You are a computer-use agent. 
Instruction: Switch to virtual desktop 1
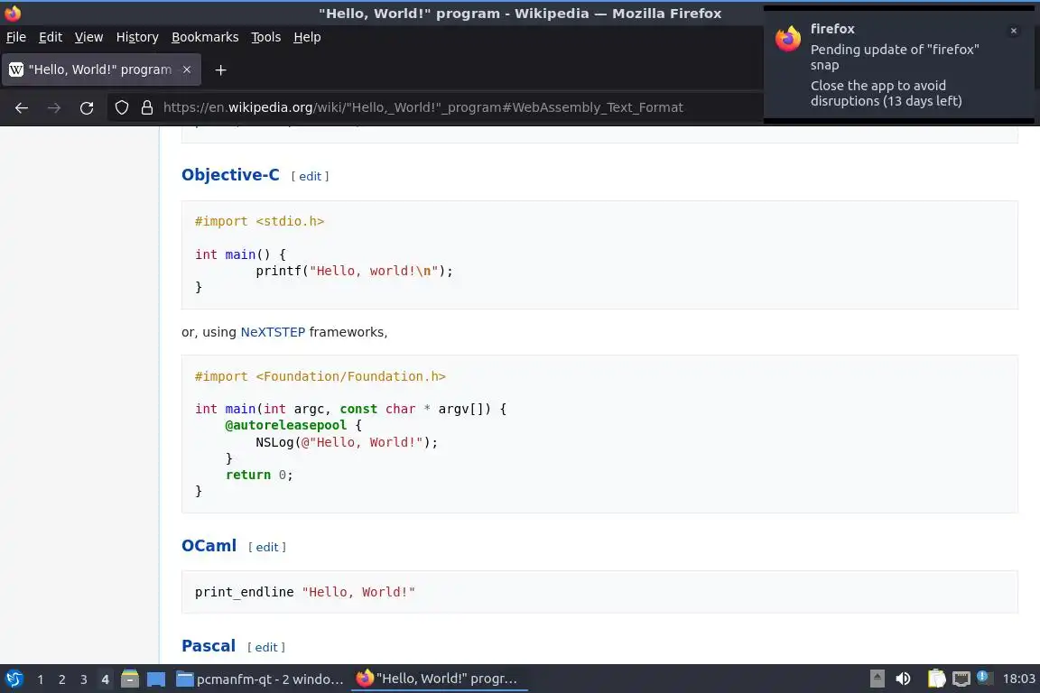[x=41, y=679]
